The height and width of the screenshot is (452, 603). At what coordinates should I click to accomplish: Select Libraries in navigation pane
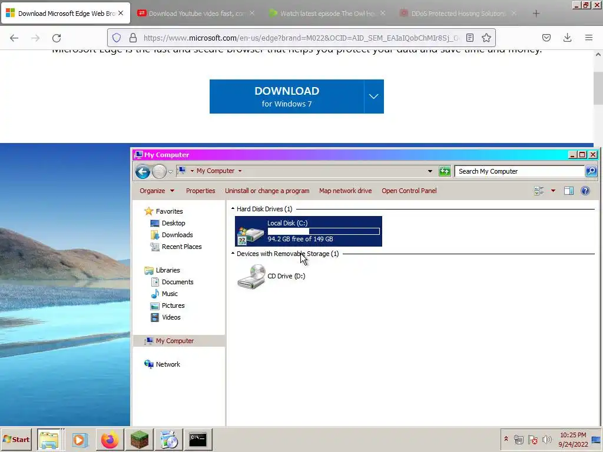(x=168, y=270)
